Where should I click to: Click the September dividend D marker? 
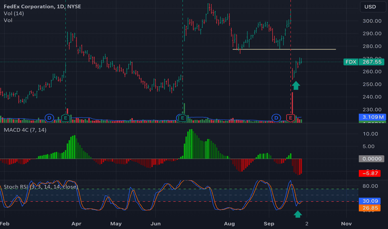pos(276,118)
